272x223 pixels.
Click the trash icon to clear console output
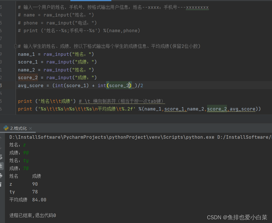pos(1,184)
